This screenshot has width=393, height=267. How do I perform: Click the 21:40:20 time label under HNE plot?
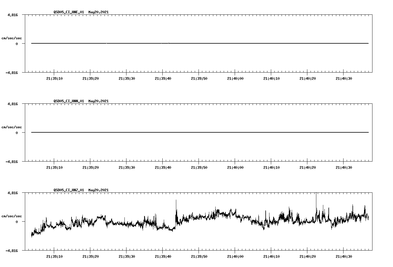308,79
